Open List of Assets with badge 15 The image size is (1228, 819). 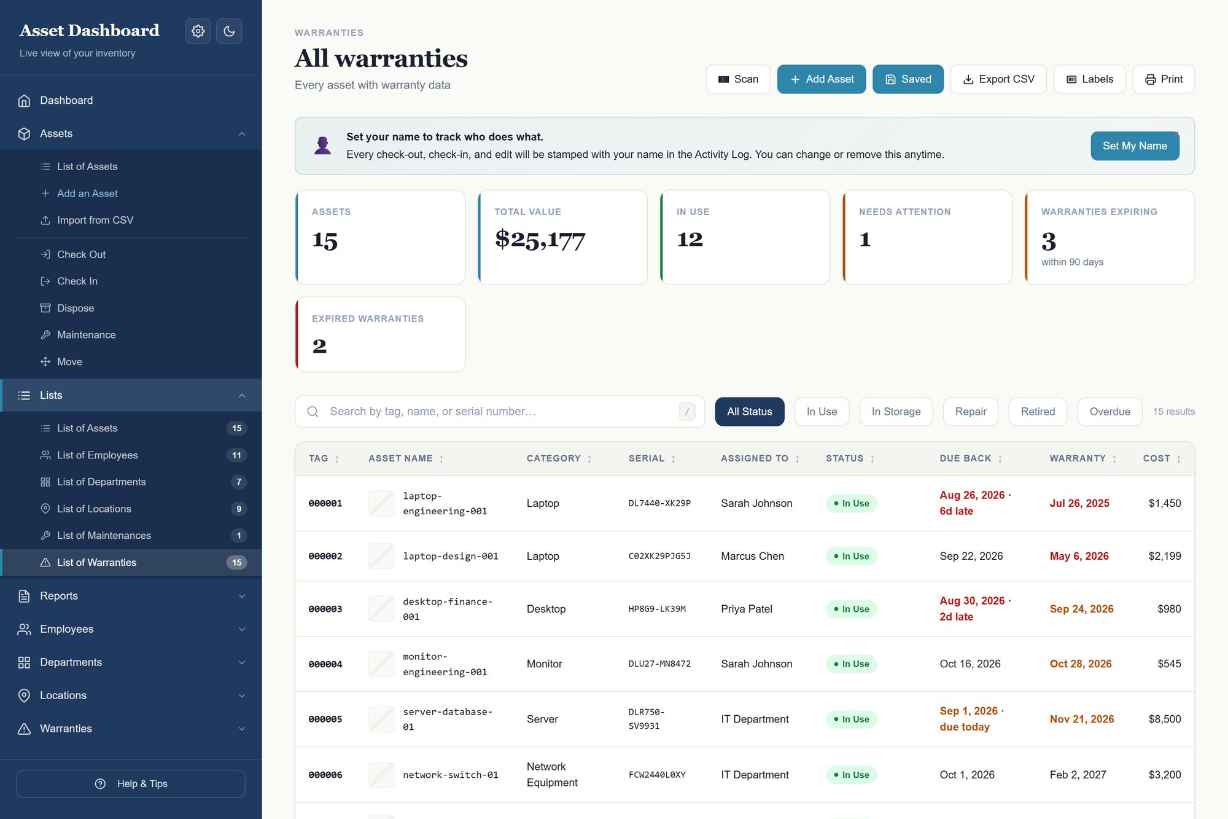[131, 428]
